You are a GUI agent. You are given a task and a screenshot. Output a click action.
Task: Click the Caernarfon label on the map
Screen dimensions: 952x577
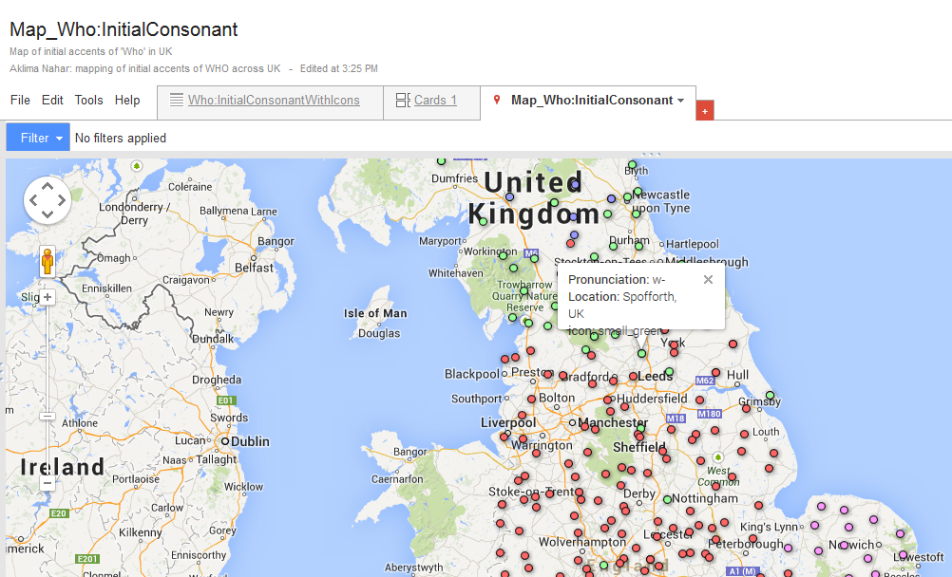(397, 479)
